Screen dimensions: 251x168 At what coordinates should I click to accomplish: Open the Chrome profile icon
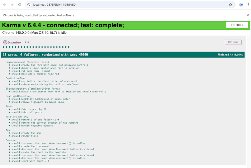click(x=241, y=5)
